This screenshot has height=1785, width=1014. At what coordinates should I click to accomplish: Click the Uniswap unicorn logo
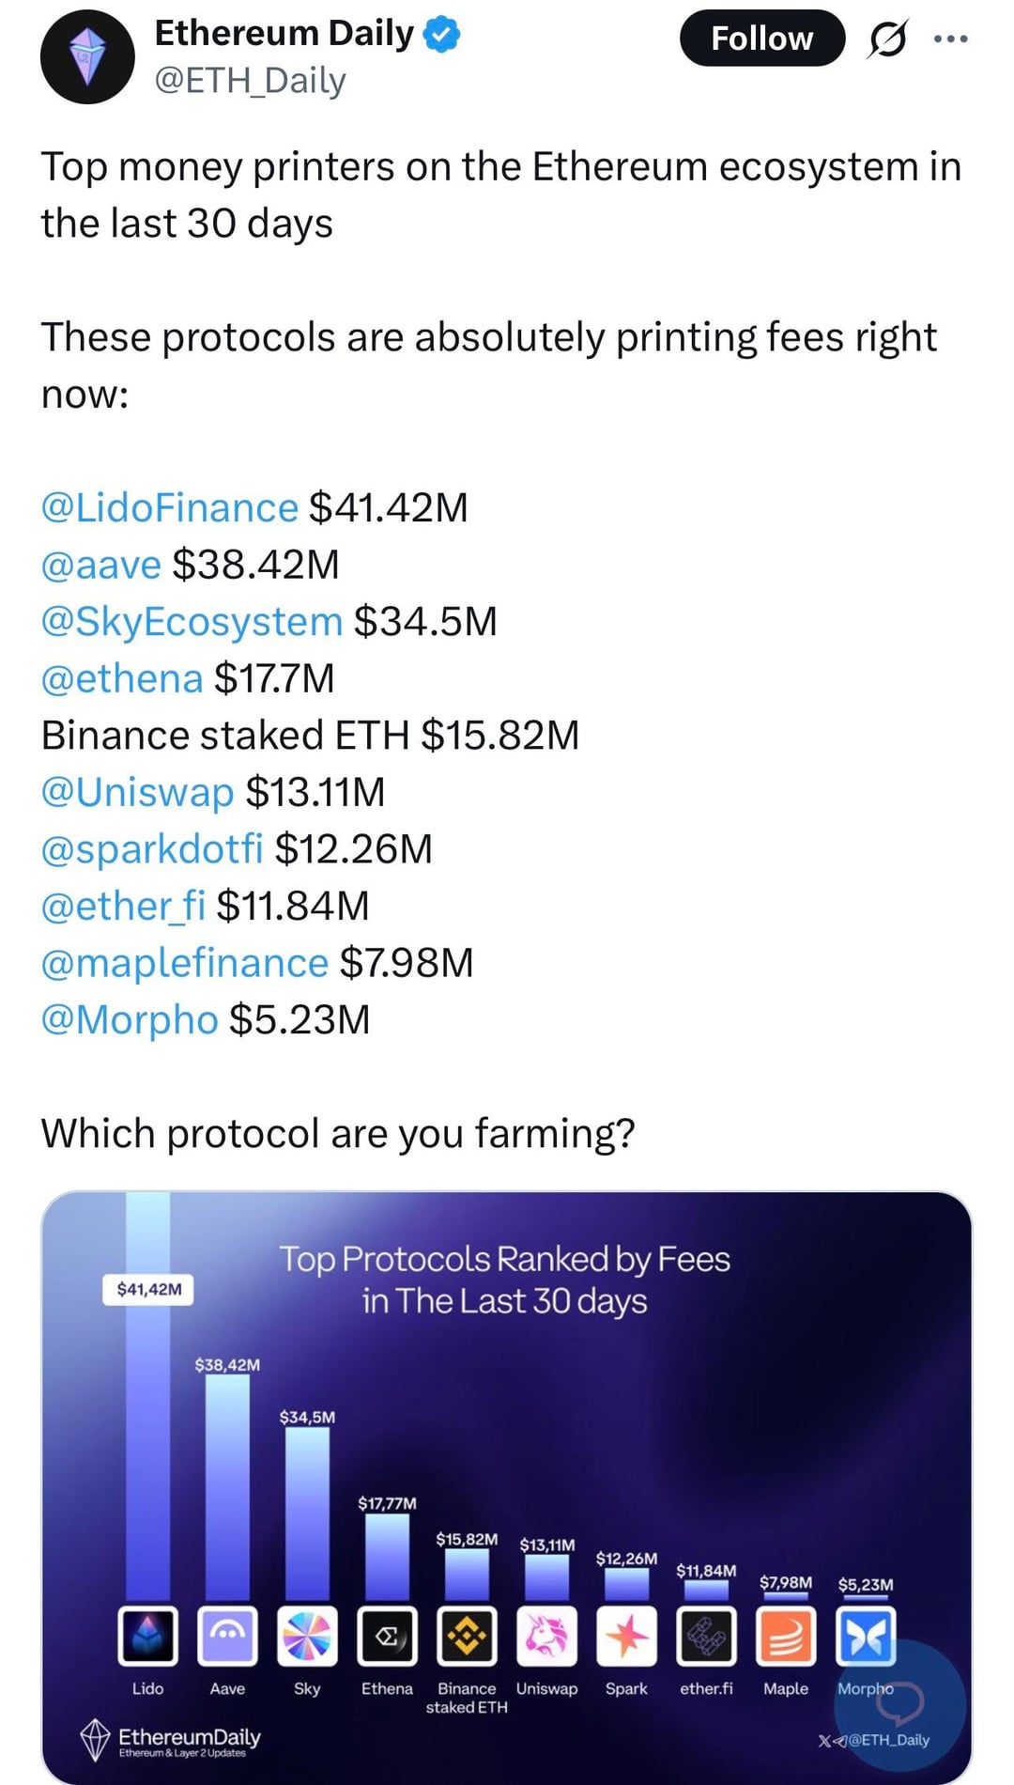tap(546, 1636)
